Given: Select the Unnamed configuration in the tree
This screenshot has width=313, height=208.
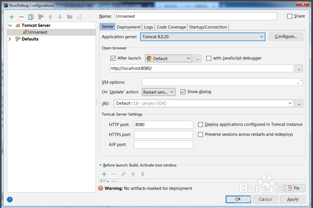Looking at the screenshot, I should (51, 32).
